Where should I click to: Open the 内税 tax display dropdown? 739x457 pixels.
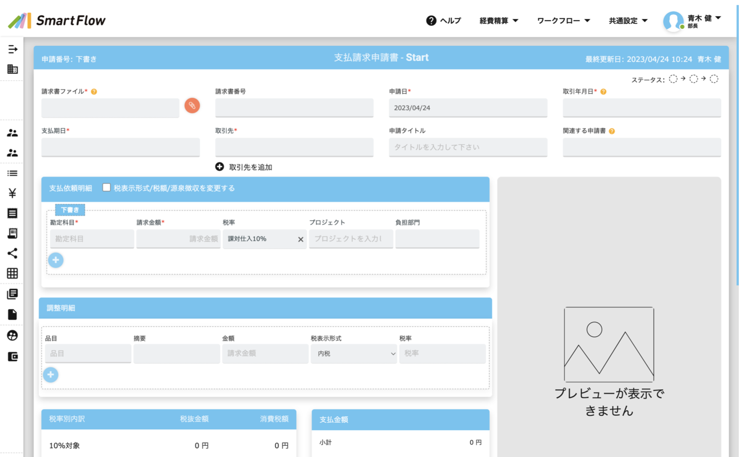coord(354,354)
